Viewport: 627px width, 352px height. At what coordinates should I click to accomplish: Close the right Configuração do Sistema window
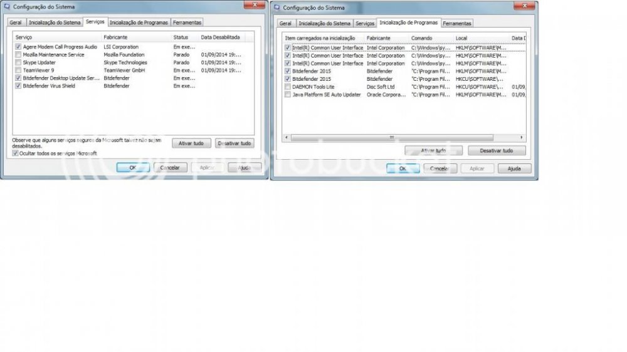tap(524, 6)
